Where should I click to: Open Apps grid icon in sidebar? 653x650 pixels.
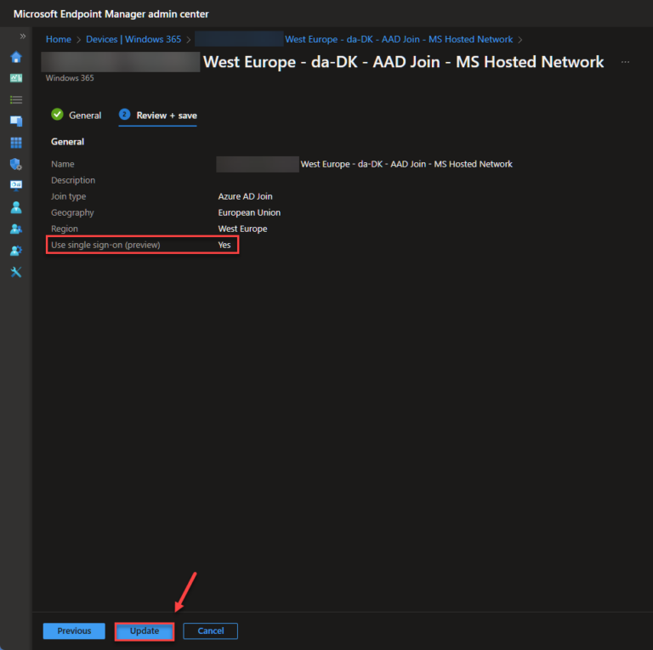15,143
